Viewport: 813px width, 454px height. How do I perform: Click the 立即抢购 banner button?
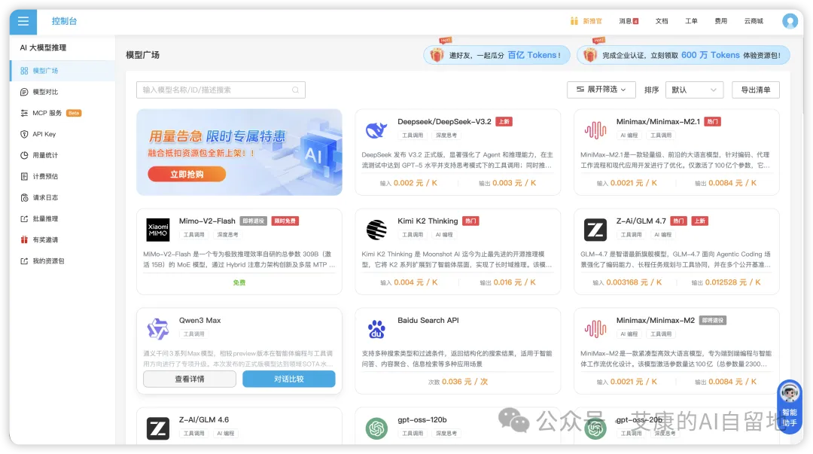[187, 175]
